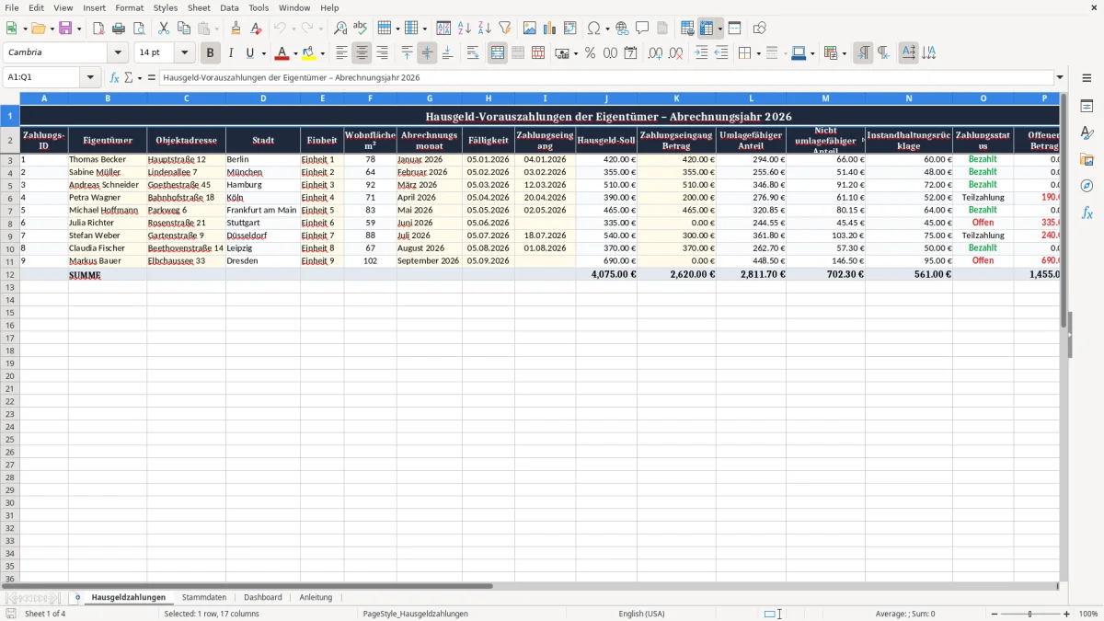Click the Print icon
The width and height of the screenshot is (1104, 621).
tap(119, 29)
